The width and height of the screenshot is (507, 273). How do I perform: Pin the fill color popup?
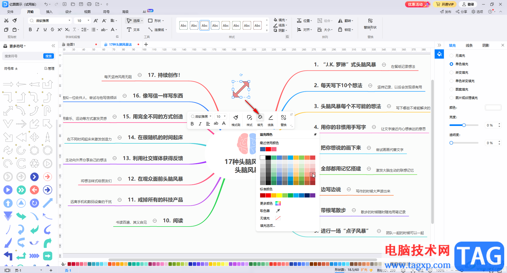315,134
